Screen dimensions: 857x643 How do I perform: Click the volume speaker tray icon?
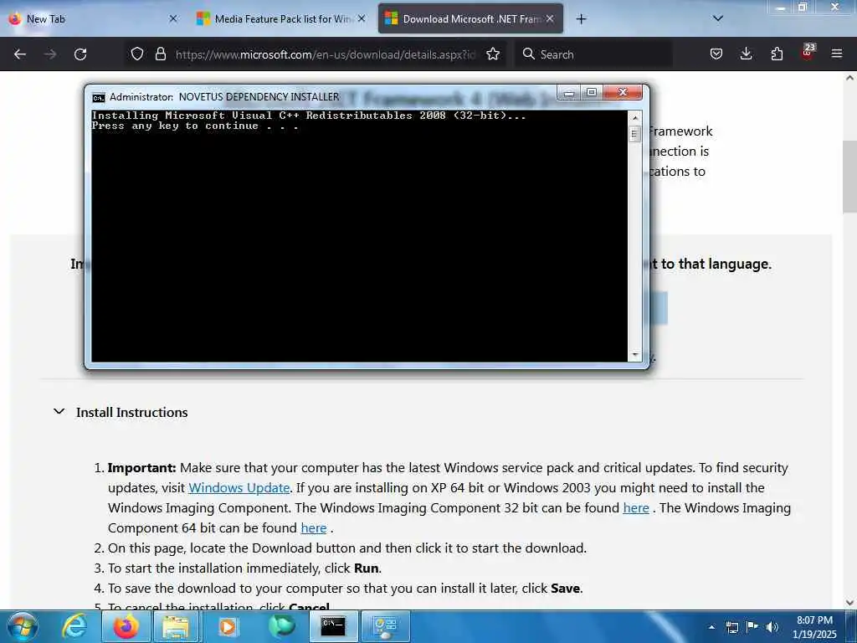(x=772, y=627)
